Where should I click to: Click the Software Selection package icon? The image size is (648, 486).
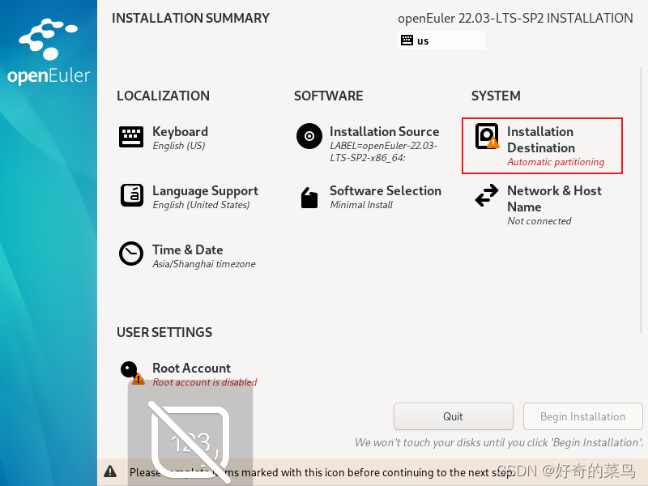(x=309, y=198)
